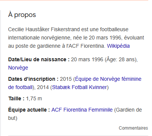Click the 2014 inscription year
Image resolution: width=152 pixels, height=136 pixels.
[43, 87]
